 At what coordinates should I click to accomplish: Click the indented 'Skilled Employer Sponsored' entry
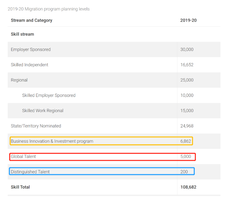point(49,96)
